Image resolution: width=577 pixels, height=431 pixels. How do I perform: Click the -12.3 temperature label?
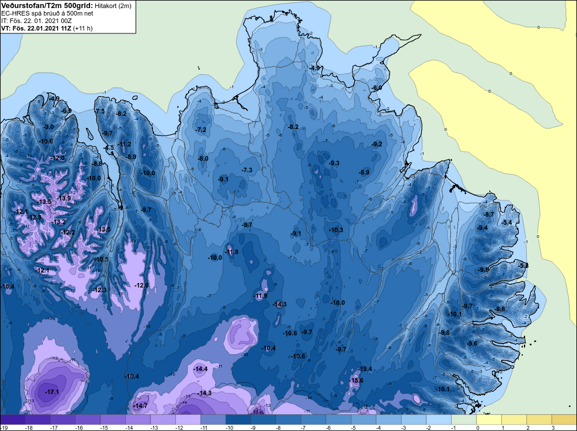[x=99, y=290]
